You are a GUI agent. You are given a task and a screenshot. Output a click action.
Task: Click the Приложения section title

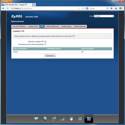click(17, 21)
